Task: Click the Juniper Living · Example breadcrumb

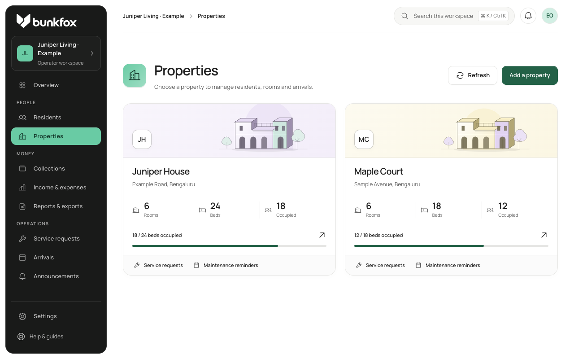Action: click(153, 16)
